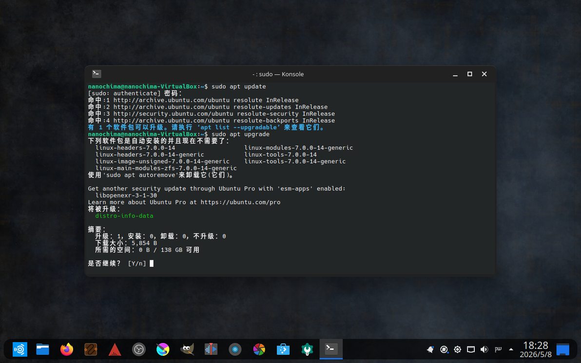
Task: Click the show desktop button in panel
Action: pos(562,350)
